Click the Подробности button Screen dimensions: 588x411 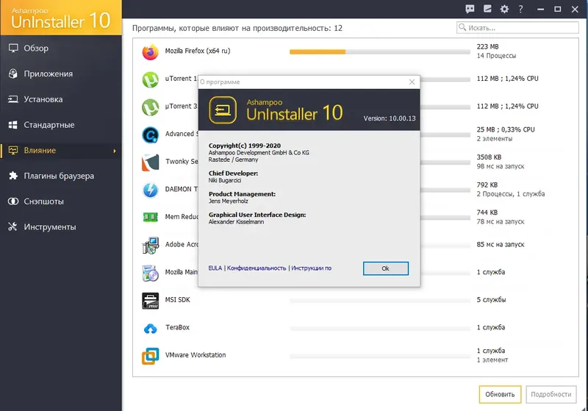click(x=551, y=395)
